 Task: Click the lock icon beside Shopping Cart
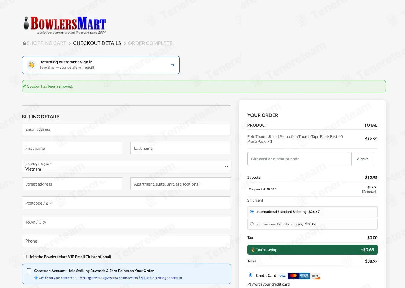point(24,43)
